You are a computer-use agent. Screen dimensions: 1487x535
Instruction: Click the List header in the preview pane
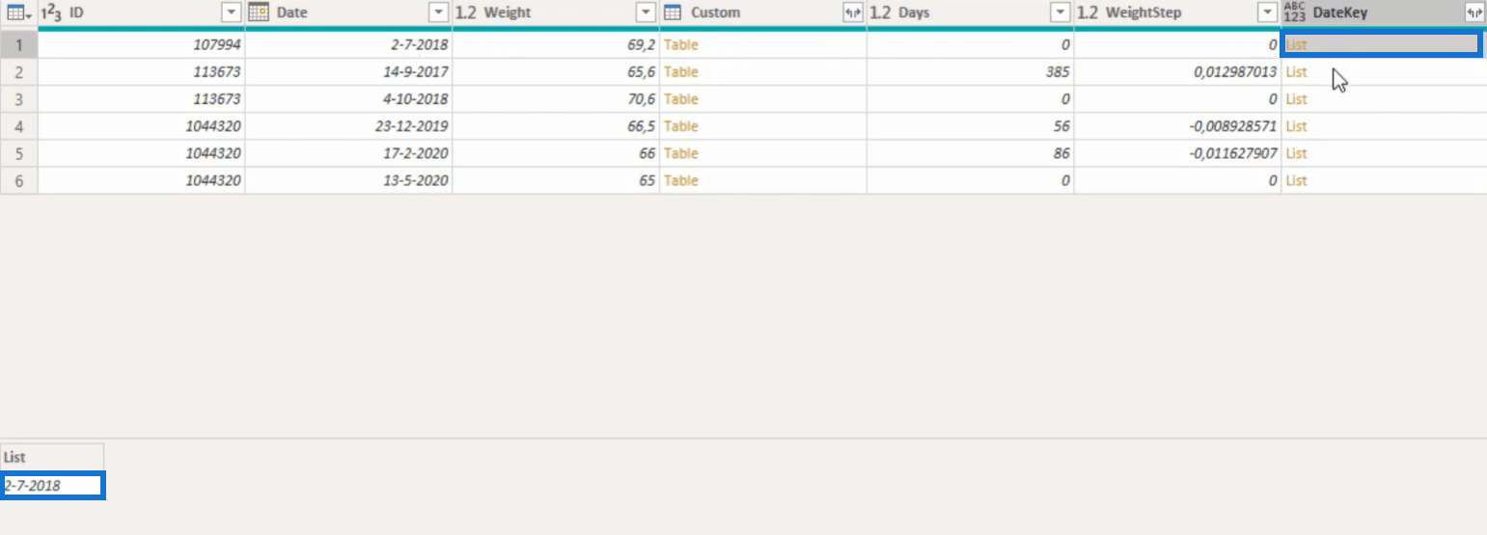pyautogui.click(x=52, y=457)
